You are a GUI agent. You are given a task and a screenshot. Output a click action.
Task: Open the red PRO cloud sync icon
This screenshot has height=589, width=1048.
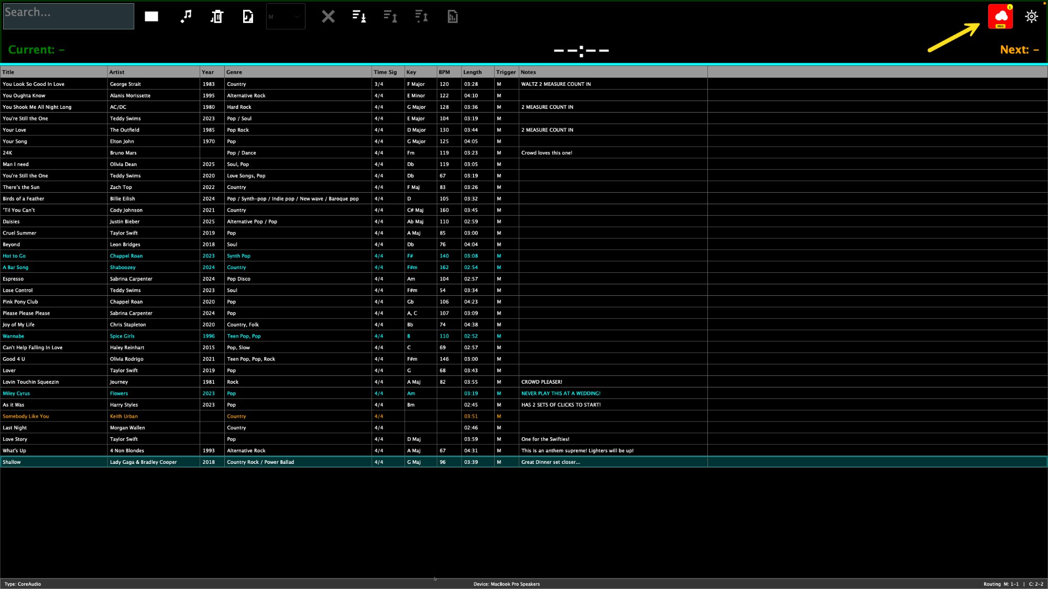1000,16
